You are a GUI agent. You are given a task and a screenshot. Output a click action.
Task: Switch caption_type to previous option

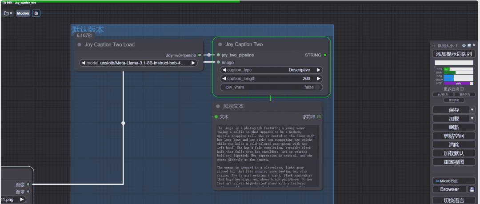click(224, 70)
